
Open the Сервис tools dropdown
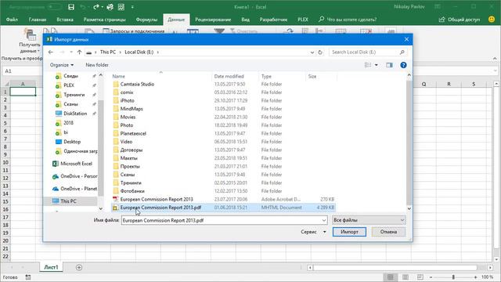point(313,232)
